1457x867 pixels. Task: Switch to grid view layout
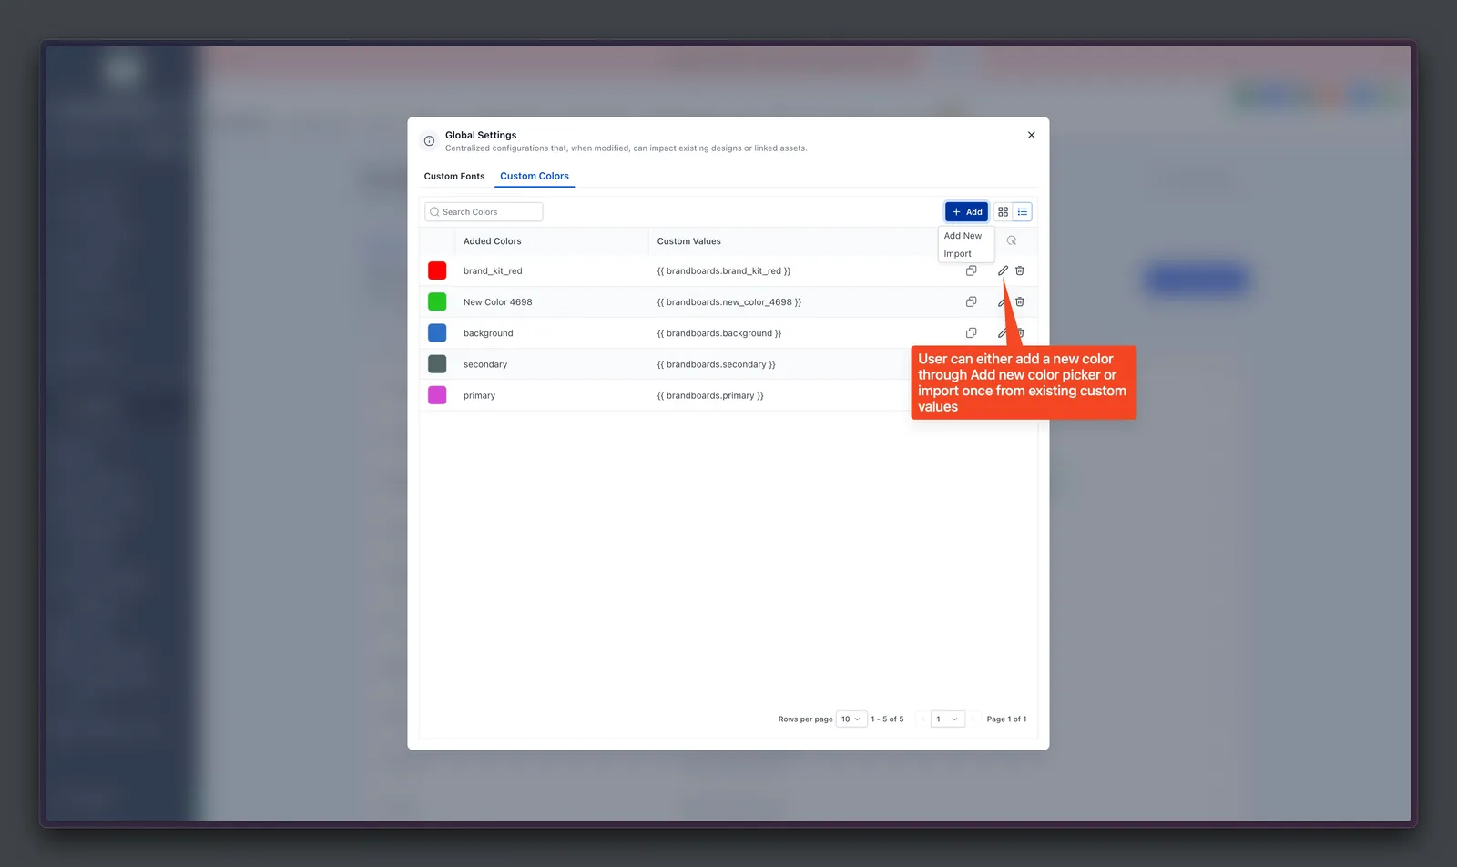pyautogui.click(x=1003, y=211)
